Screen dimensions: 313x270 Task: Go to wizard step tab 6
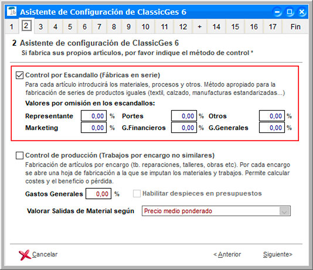click(x=84, y=27)
